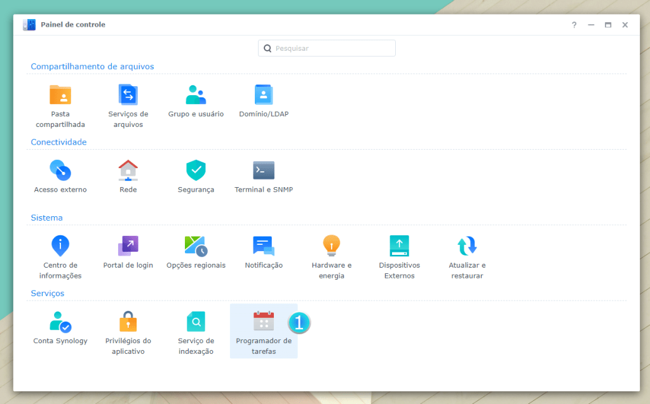Open Segurança shield icon

pyautogui.click(x=196, y=171)
